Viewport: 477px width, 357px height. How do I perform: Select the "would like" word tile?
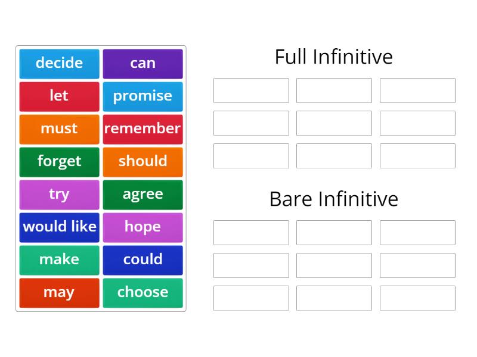[x=59, y=227]
